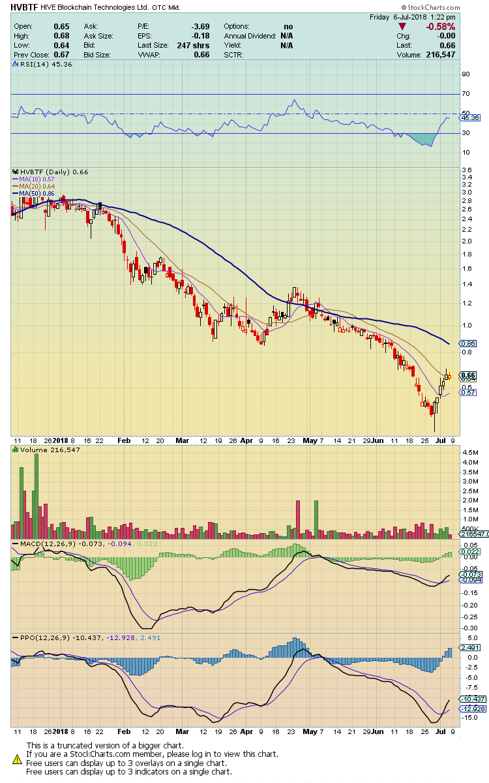Click the Feb label under the price chart
Viewport: 489px width, 783px height.
click(124, 440)
